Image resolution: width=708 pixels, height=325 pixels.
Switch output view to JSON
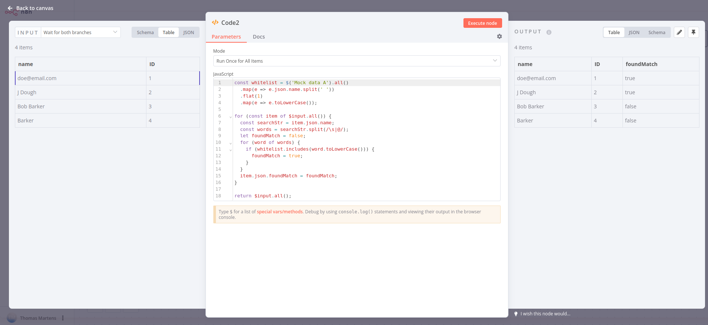[634, 33]
